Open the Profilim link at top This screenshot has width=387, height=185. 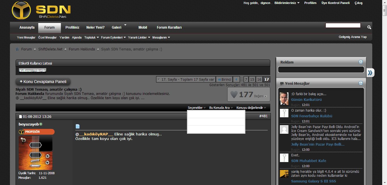tap(310, 3)
